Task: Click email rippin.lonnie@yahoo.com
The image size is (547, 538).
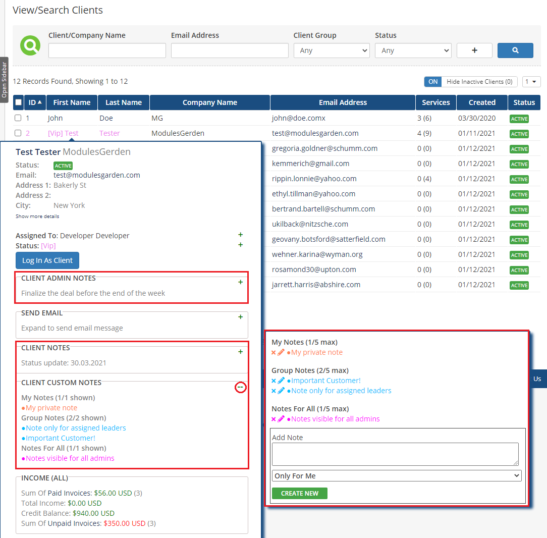Action: click(314, 179)
